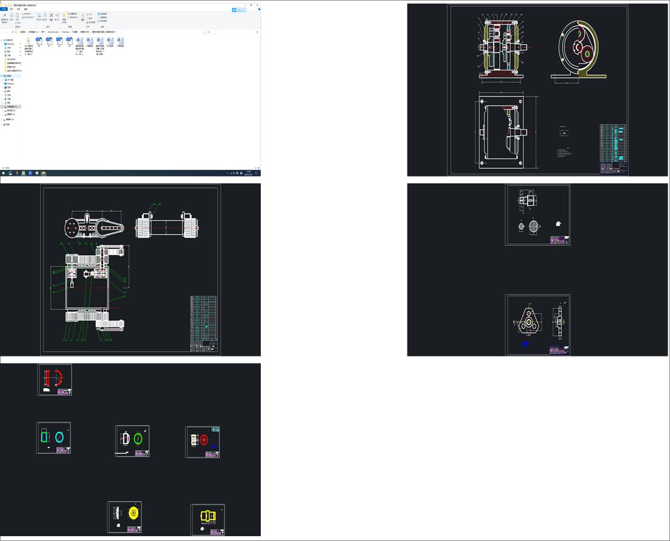This screenshot has width=670, height=541.
Task: Jump to Desktop in the address breadcrumb
Action: pyautogui.click(x=65, y=32)
